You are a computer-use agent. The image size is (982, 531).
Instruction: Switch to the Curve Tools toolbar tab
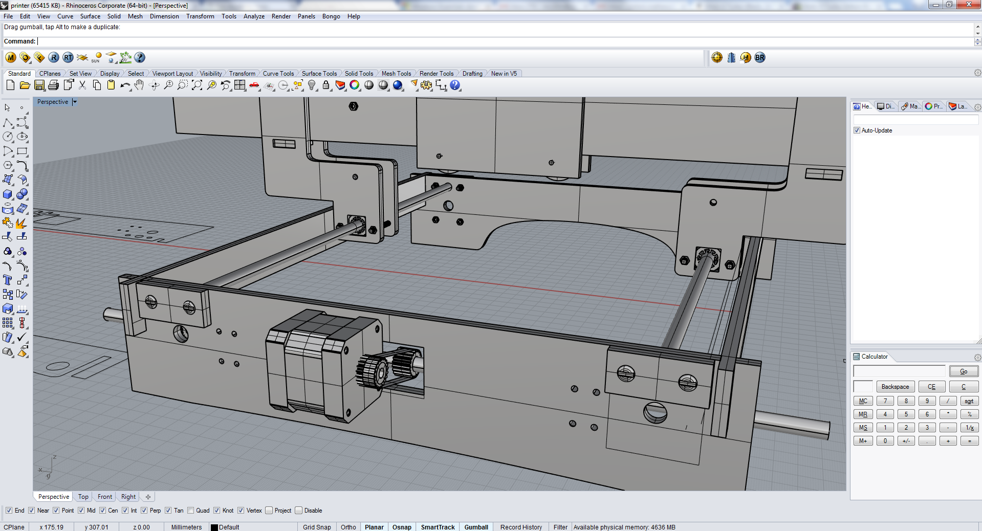(278, 74)
